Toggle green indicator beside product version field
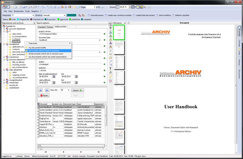243x159 pixels. pyautogui.click(x=104, y=34)
